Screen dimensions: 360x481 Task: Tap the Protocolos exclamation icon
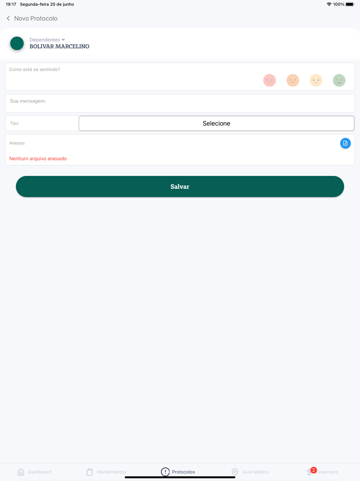165,472
